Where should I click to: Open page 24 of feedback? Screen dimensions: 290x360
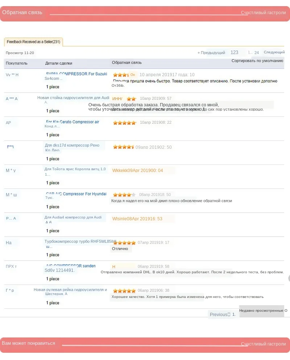click(256, 52)
